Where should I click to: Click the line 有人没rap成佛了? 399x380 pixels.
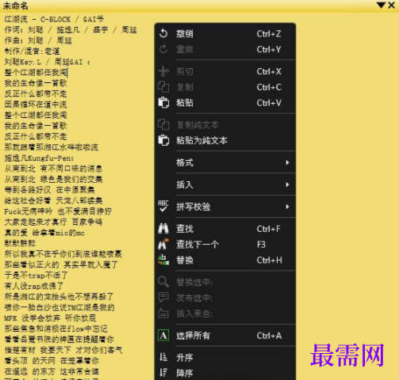[x=34, y=286]
